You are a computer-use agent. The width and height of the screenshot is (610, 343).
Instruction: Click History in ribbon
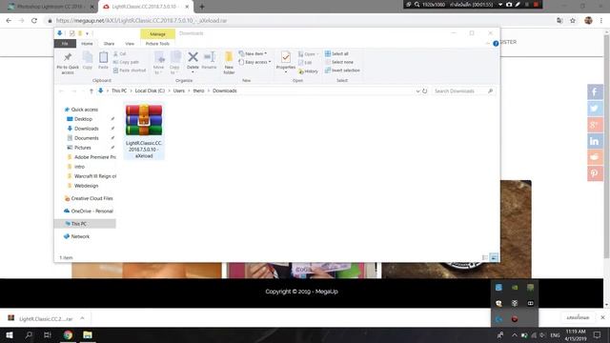point(308,71)
